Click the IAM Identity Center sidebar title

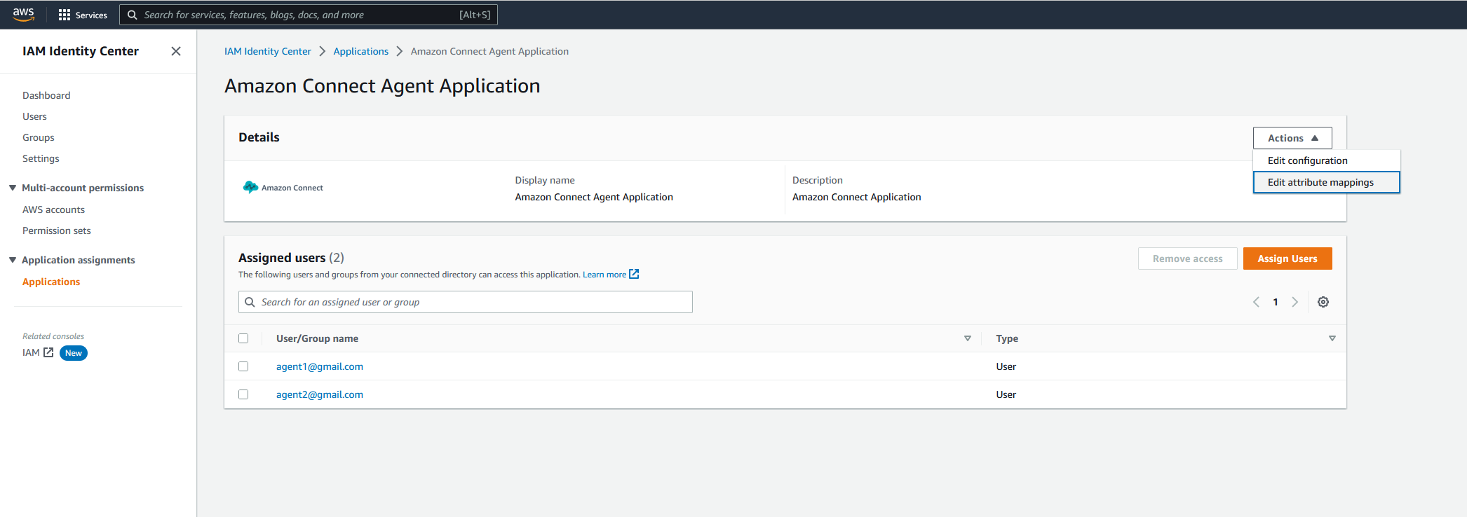click(81, 51)
